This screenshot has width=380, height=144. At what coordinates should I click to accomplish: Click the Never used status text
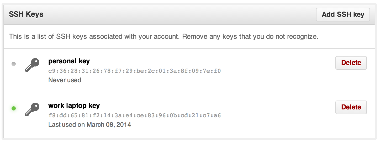[x=65, y=80]
